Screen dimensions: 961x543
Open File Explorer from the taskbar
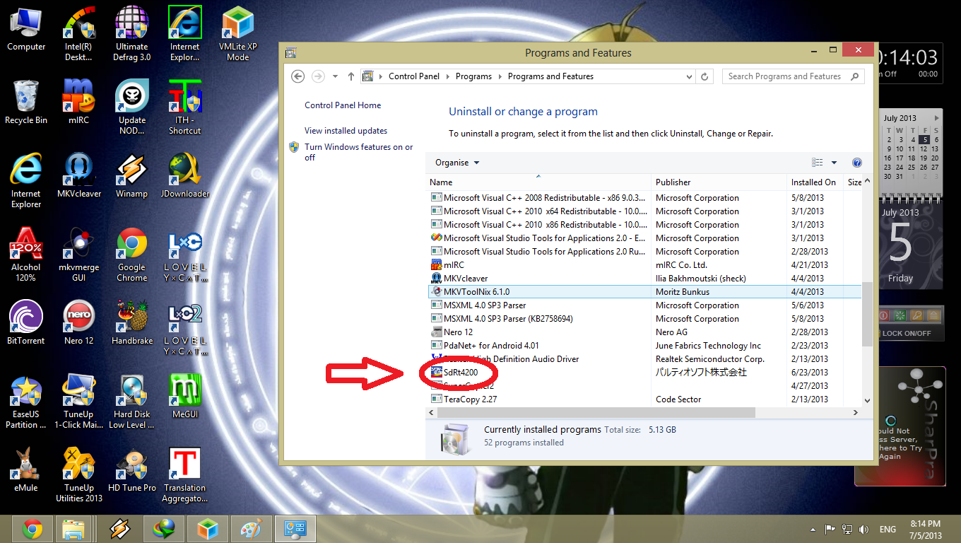[x=73, y=529]
